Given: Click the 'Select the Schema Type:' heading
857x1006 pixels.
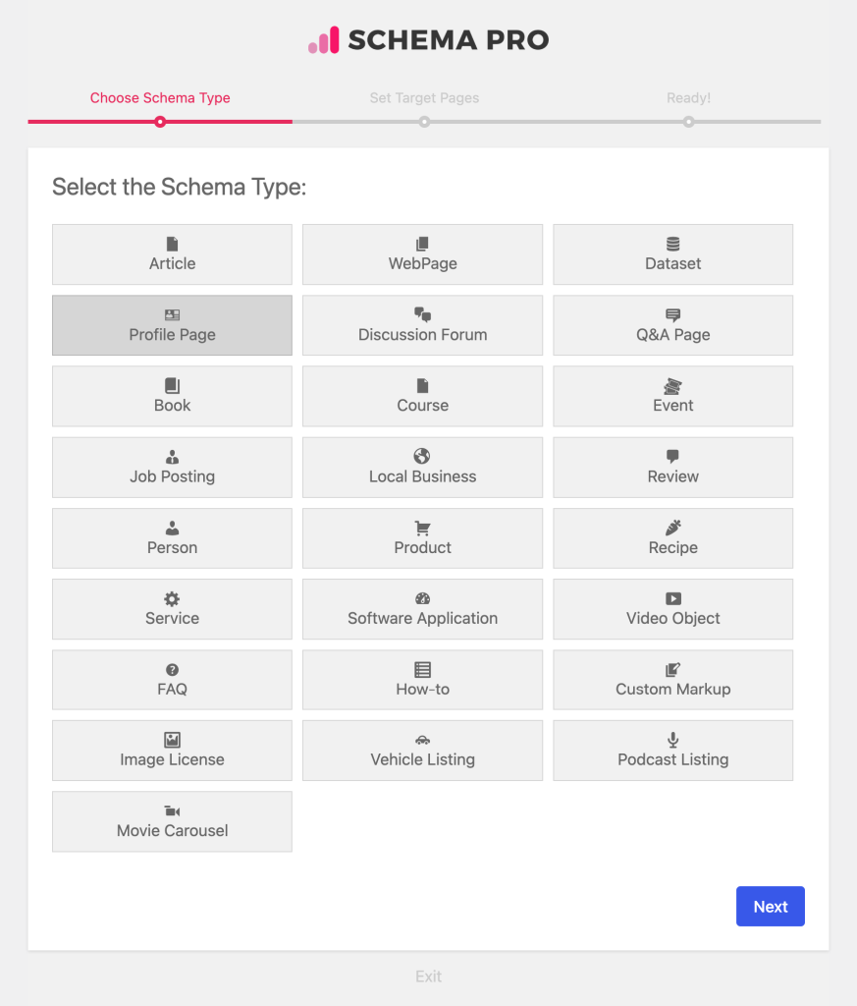Looking at the screenshot, I should [180, 187].
